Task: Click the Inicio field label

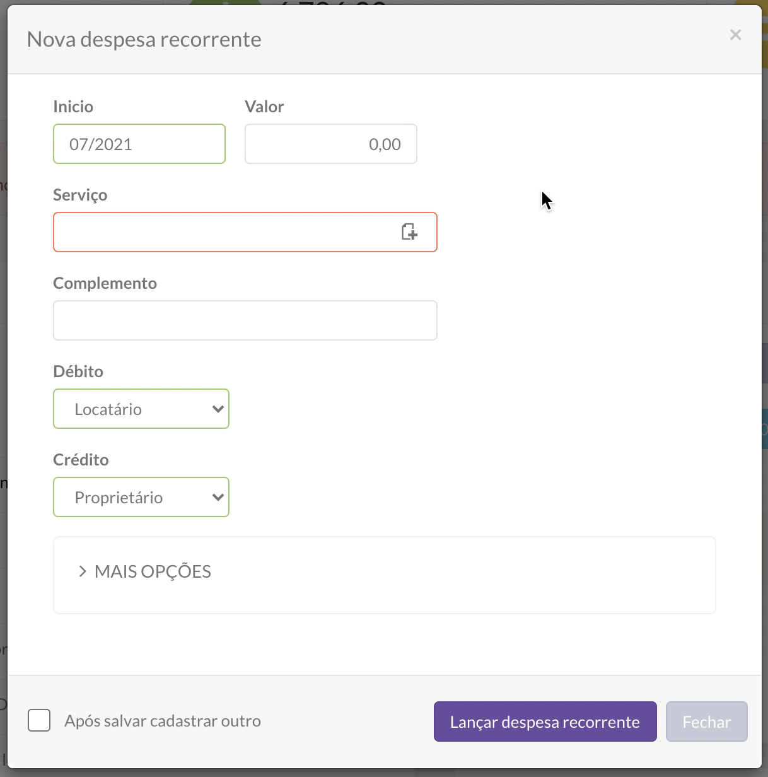Action: point(73,107)
